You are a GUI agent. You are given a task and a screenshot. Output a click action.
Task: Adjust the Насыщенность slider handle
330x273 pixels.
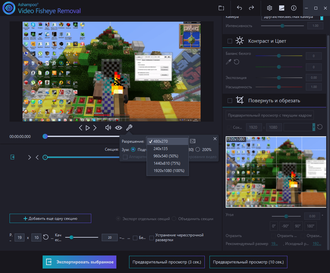pos(279,87)
